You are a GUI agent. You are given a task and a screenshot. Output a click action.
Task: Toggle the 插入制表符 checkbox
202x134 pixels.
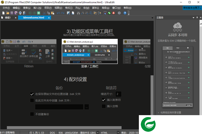point(104,100)
